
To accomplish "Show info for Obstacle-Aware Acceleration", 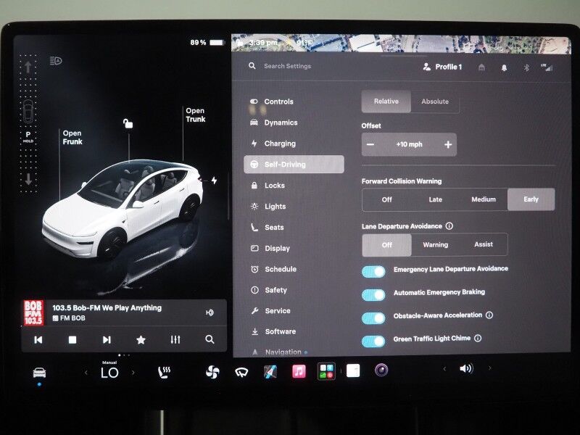I will (x=489, y=315).
